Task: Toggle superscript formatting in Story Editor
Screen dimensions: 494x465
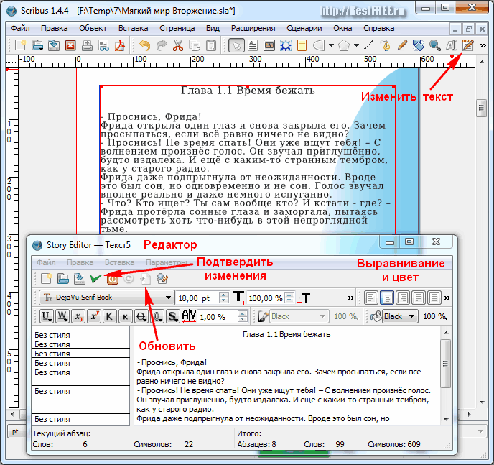Action: pyautogui.click(x=94, y=316)
